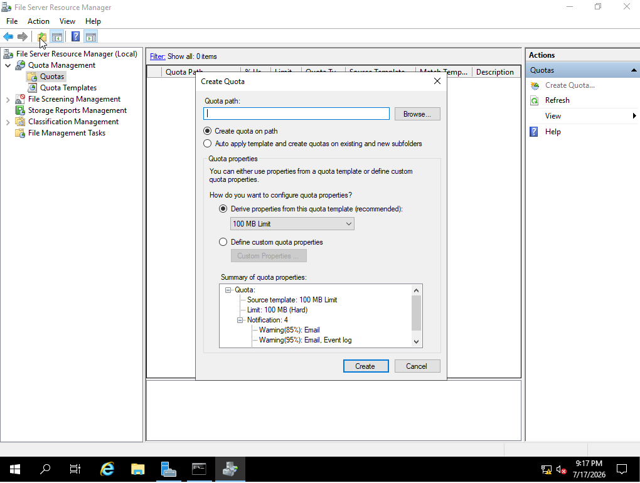
Task: Expand the Classification Management node
Action: coord(8,122)
